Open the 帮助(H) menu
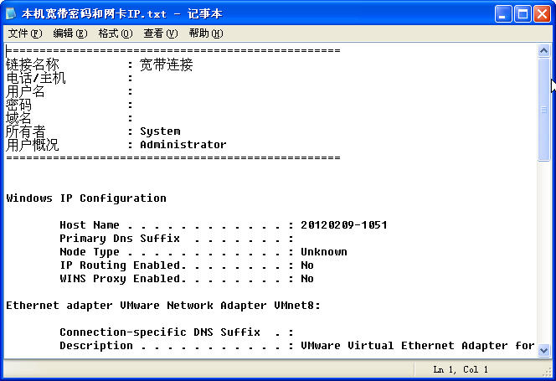Viewport: 556px width, 381px height. tap(206, 33)
